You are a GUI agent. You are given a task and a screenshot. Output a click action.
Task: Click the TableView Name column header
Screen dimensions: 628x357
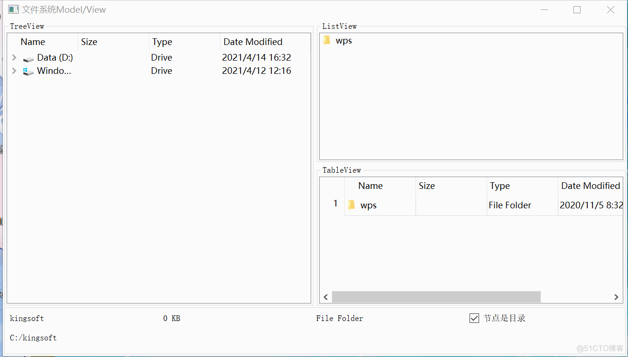[380, 186]
